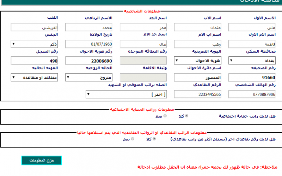Select كلا for social protection salary
The image size is (282, 176).
[187, 116]
